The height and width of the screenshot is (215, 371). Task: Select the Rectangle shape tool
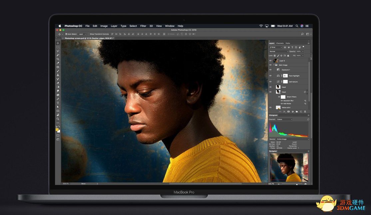pyautogui.click(x=58, y=111)
